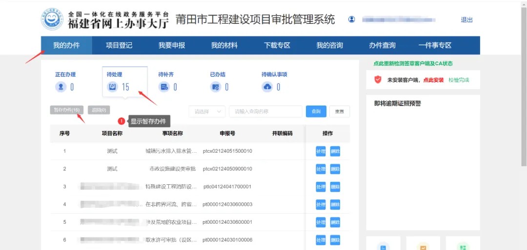Viewport: 527px width, 250px height.
Task: Click the red shield client status icon
Action: [378, 80]
